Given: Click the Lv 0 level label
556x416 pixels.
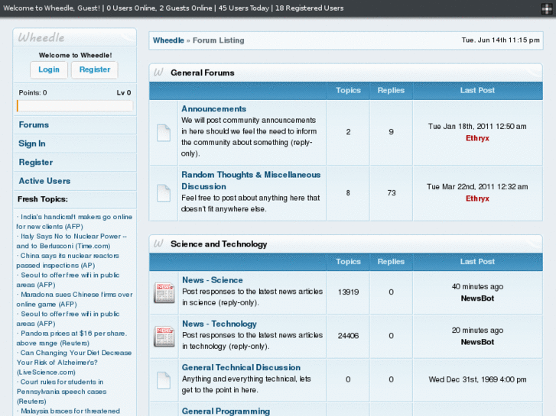Looking at the screenshot, I should (124, 93).
